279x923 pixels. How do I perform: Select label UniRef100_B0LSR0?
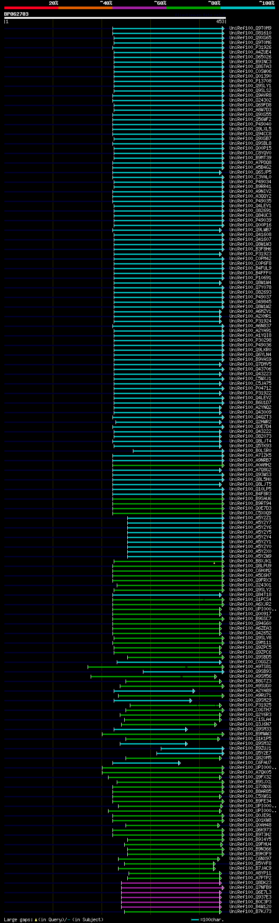tap(250, 450)
